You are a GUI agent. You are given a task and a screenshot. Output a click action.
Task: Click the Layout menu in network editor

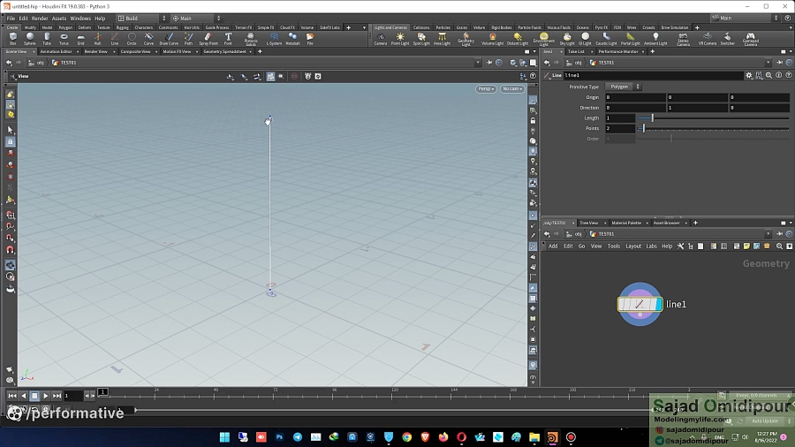pos(633,246)
